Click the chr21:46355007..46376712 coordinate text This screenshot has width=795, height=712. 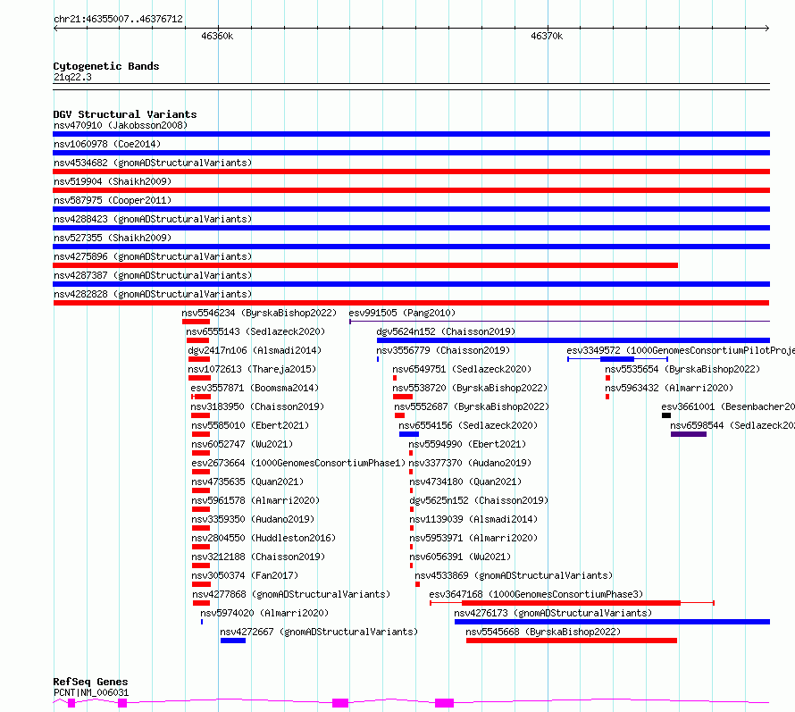click(118, 19)
